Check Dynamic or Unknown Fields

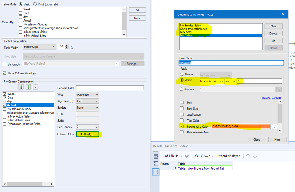click(5, 124)
